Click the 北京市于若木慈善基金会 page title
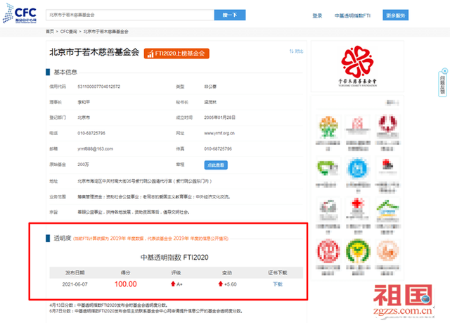 (x=94, y=52)
